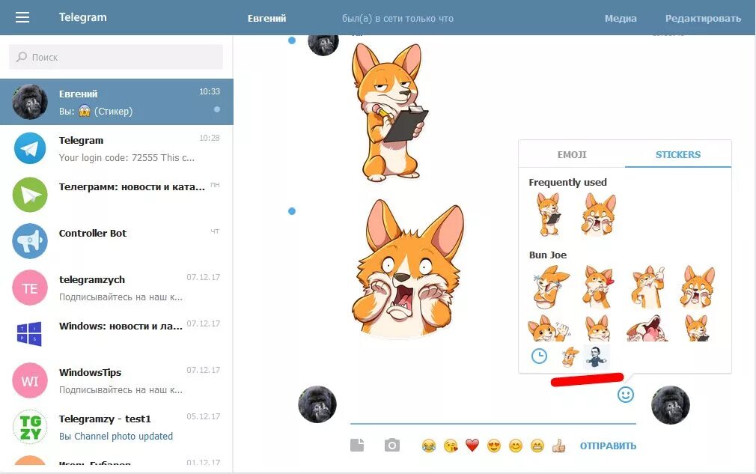The height and width of the screenshot is (474, 756).
Task: Switch to the EMOJI tab
Action: point(572,154)
